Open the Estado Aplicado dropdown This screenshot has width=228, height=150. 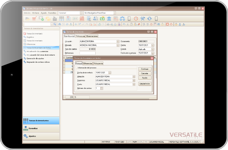pyautogui.click(x=153, y=49)
